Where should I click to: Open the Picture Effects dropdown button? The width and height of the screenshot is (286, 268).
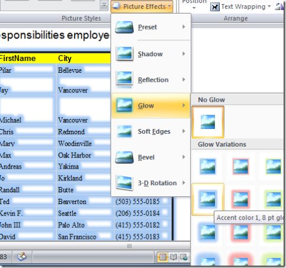tap(142, 7)
